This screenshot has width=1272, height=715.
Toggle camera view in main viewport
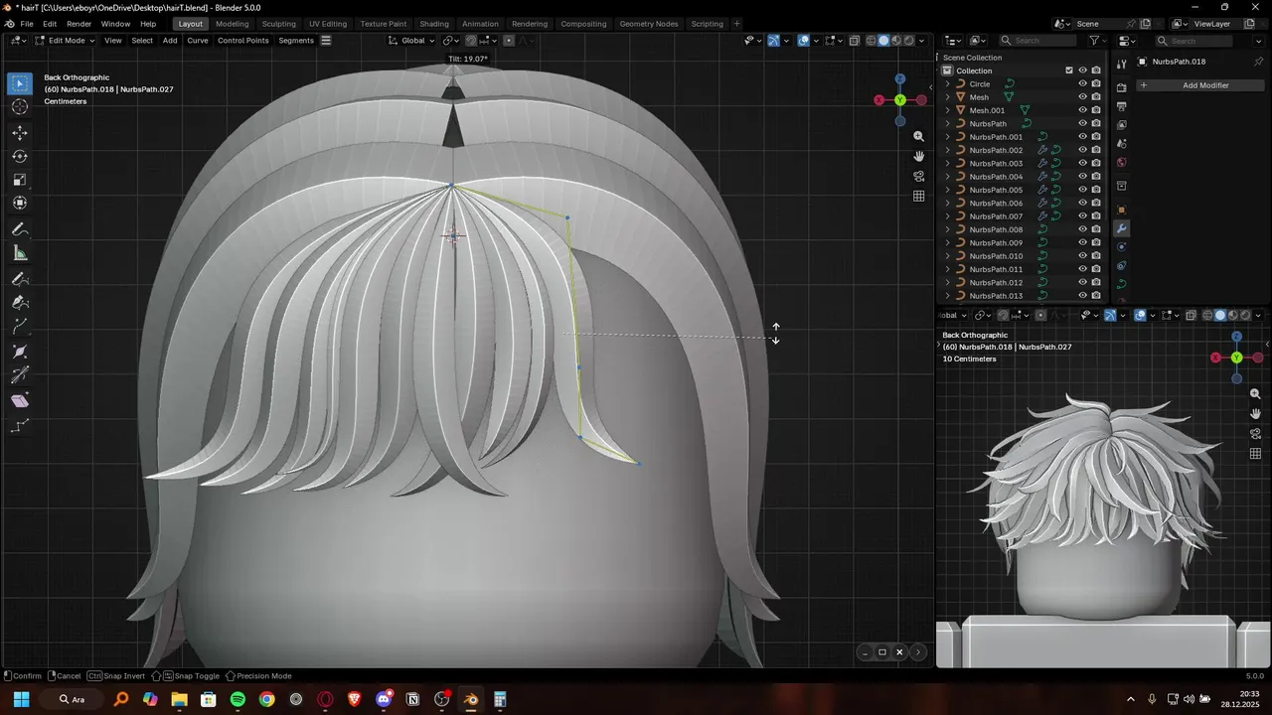pyautogui.click(x=919, y=176)
